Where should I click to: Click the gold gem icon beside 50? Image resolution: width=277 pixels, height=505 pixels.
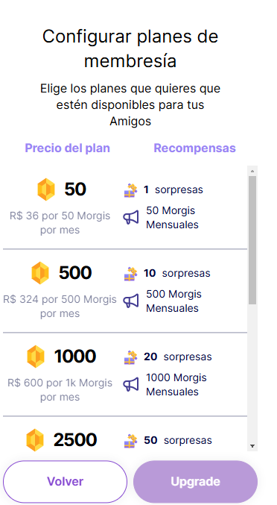46,189
